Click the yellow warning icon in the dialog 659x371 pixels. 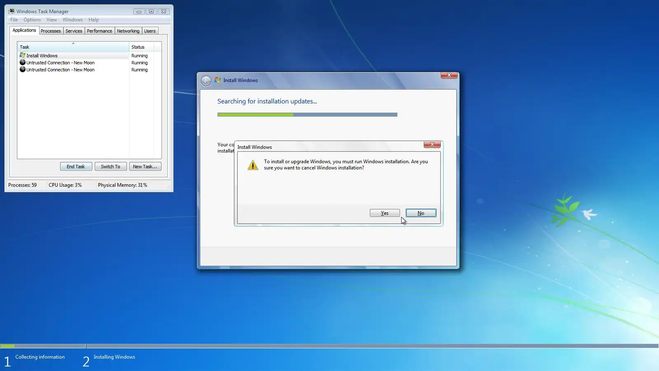252,165
